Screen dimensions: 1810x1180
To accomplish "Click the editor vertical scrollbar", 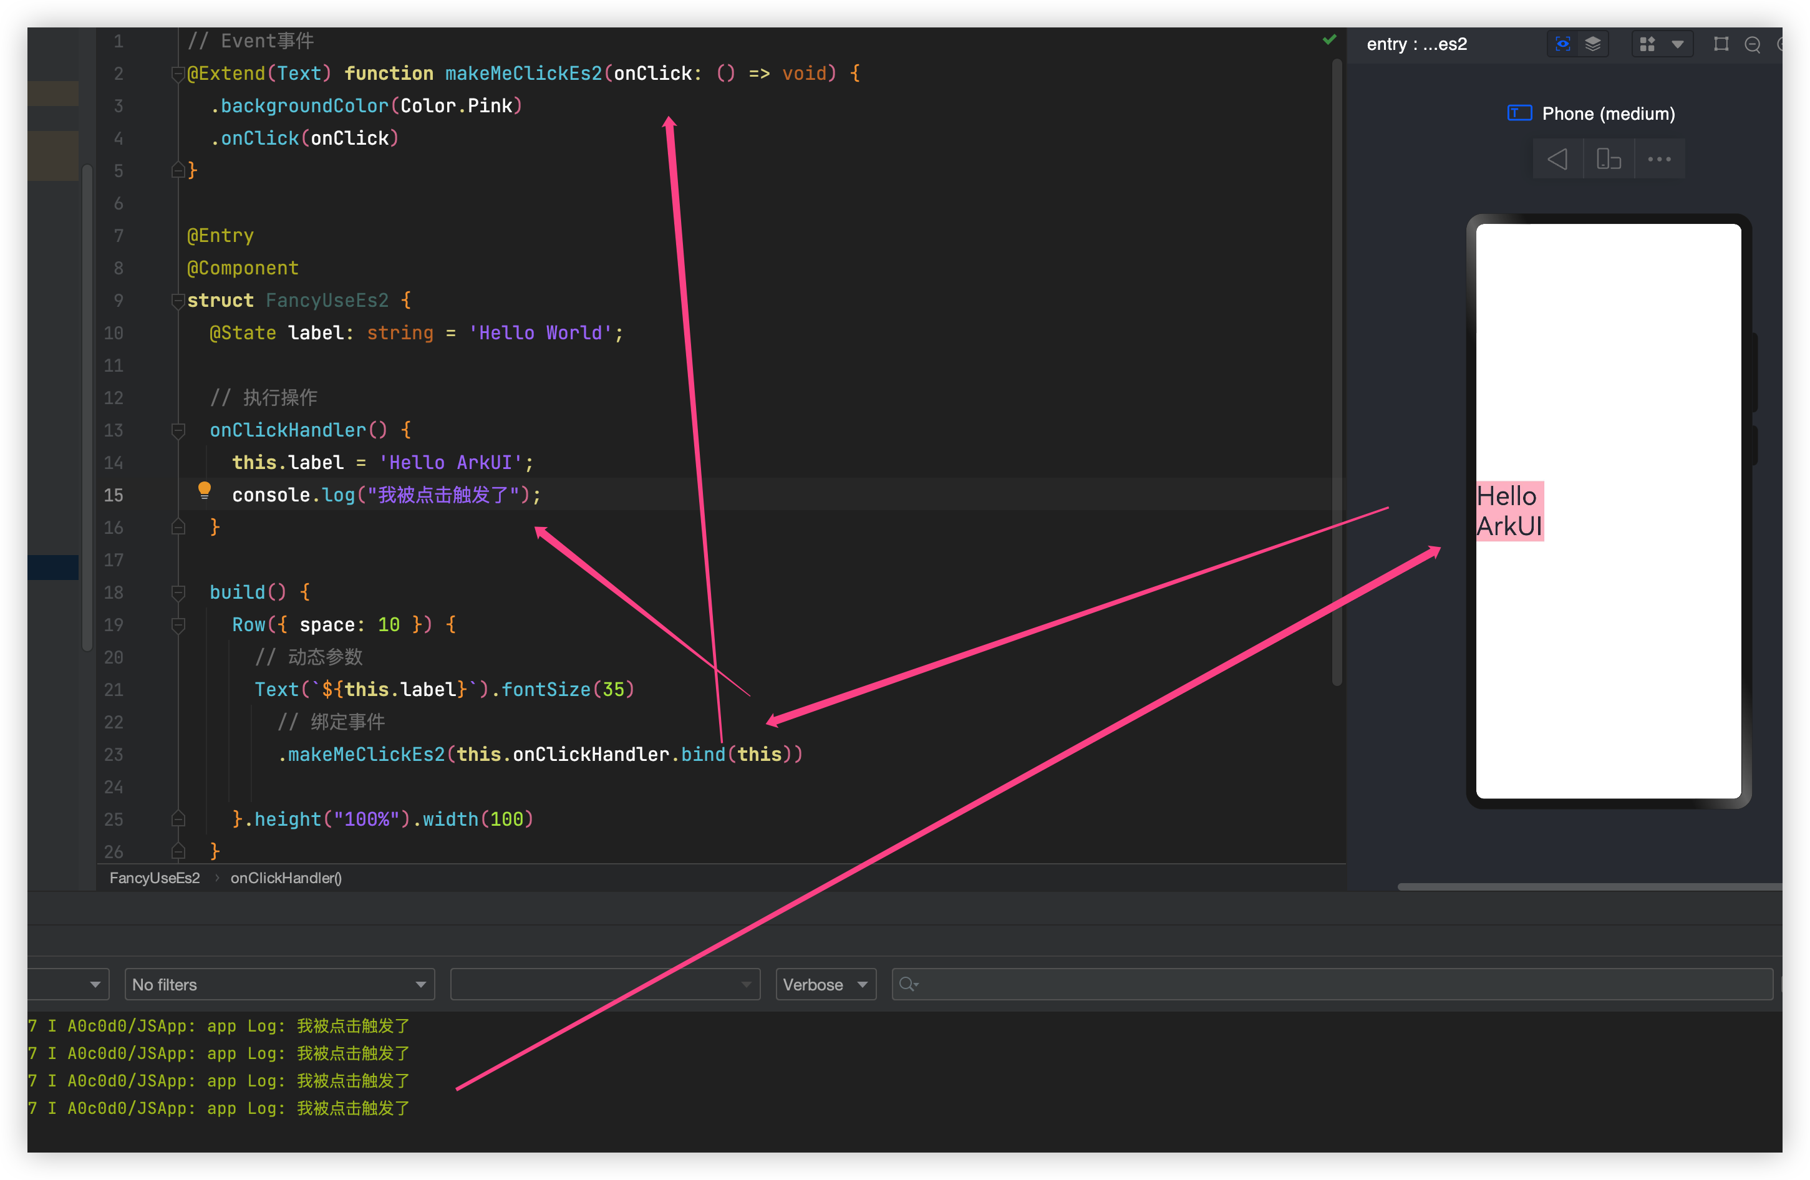I will click(x=1336, y=372).
